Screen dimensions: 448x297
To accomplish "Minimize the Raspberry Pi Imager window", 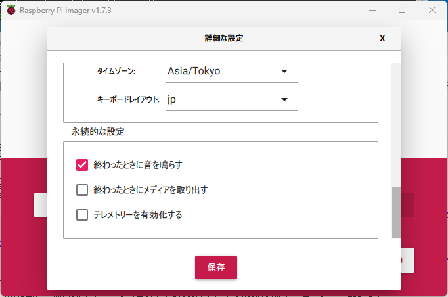I will (372, 11).
